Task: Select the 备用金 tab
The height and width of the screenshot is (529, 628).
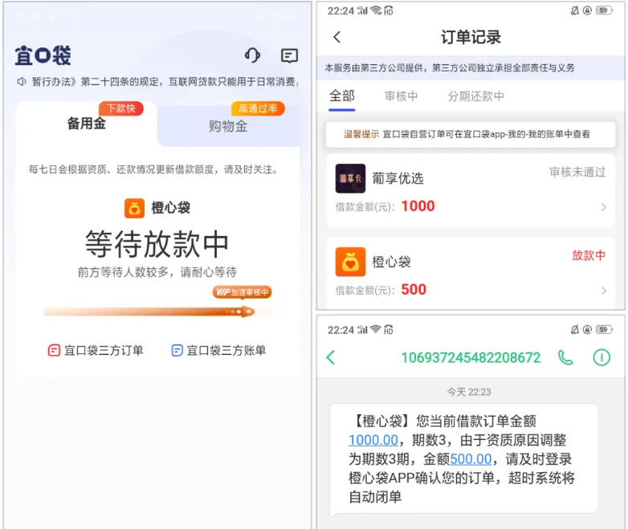Action: click(x=87, y=124)
